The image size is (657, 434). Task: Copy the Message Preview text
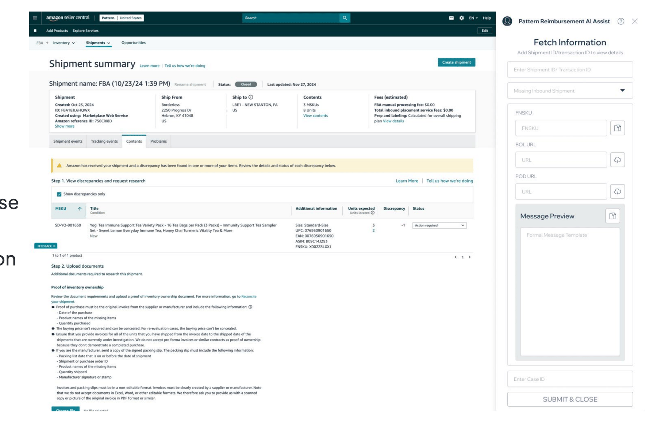pos(612,216)
